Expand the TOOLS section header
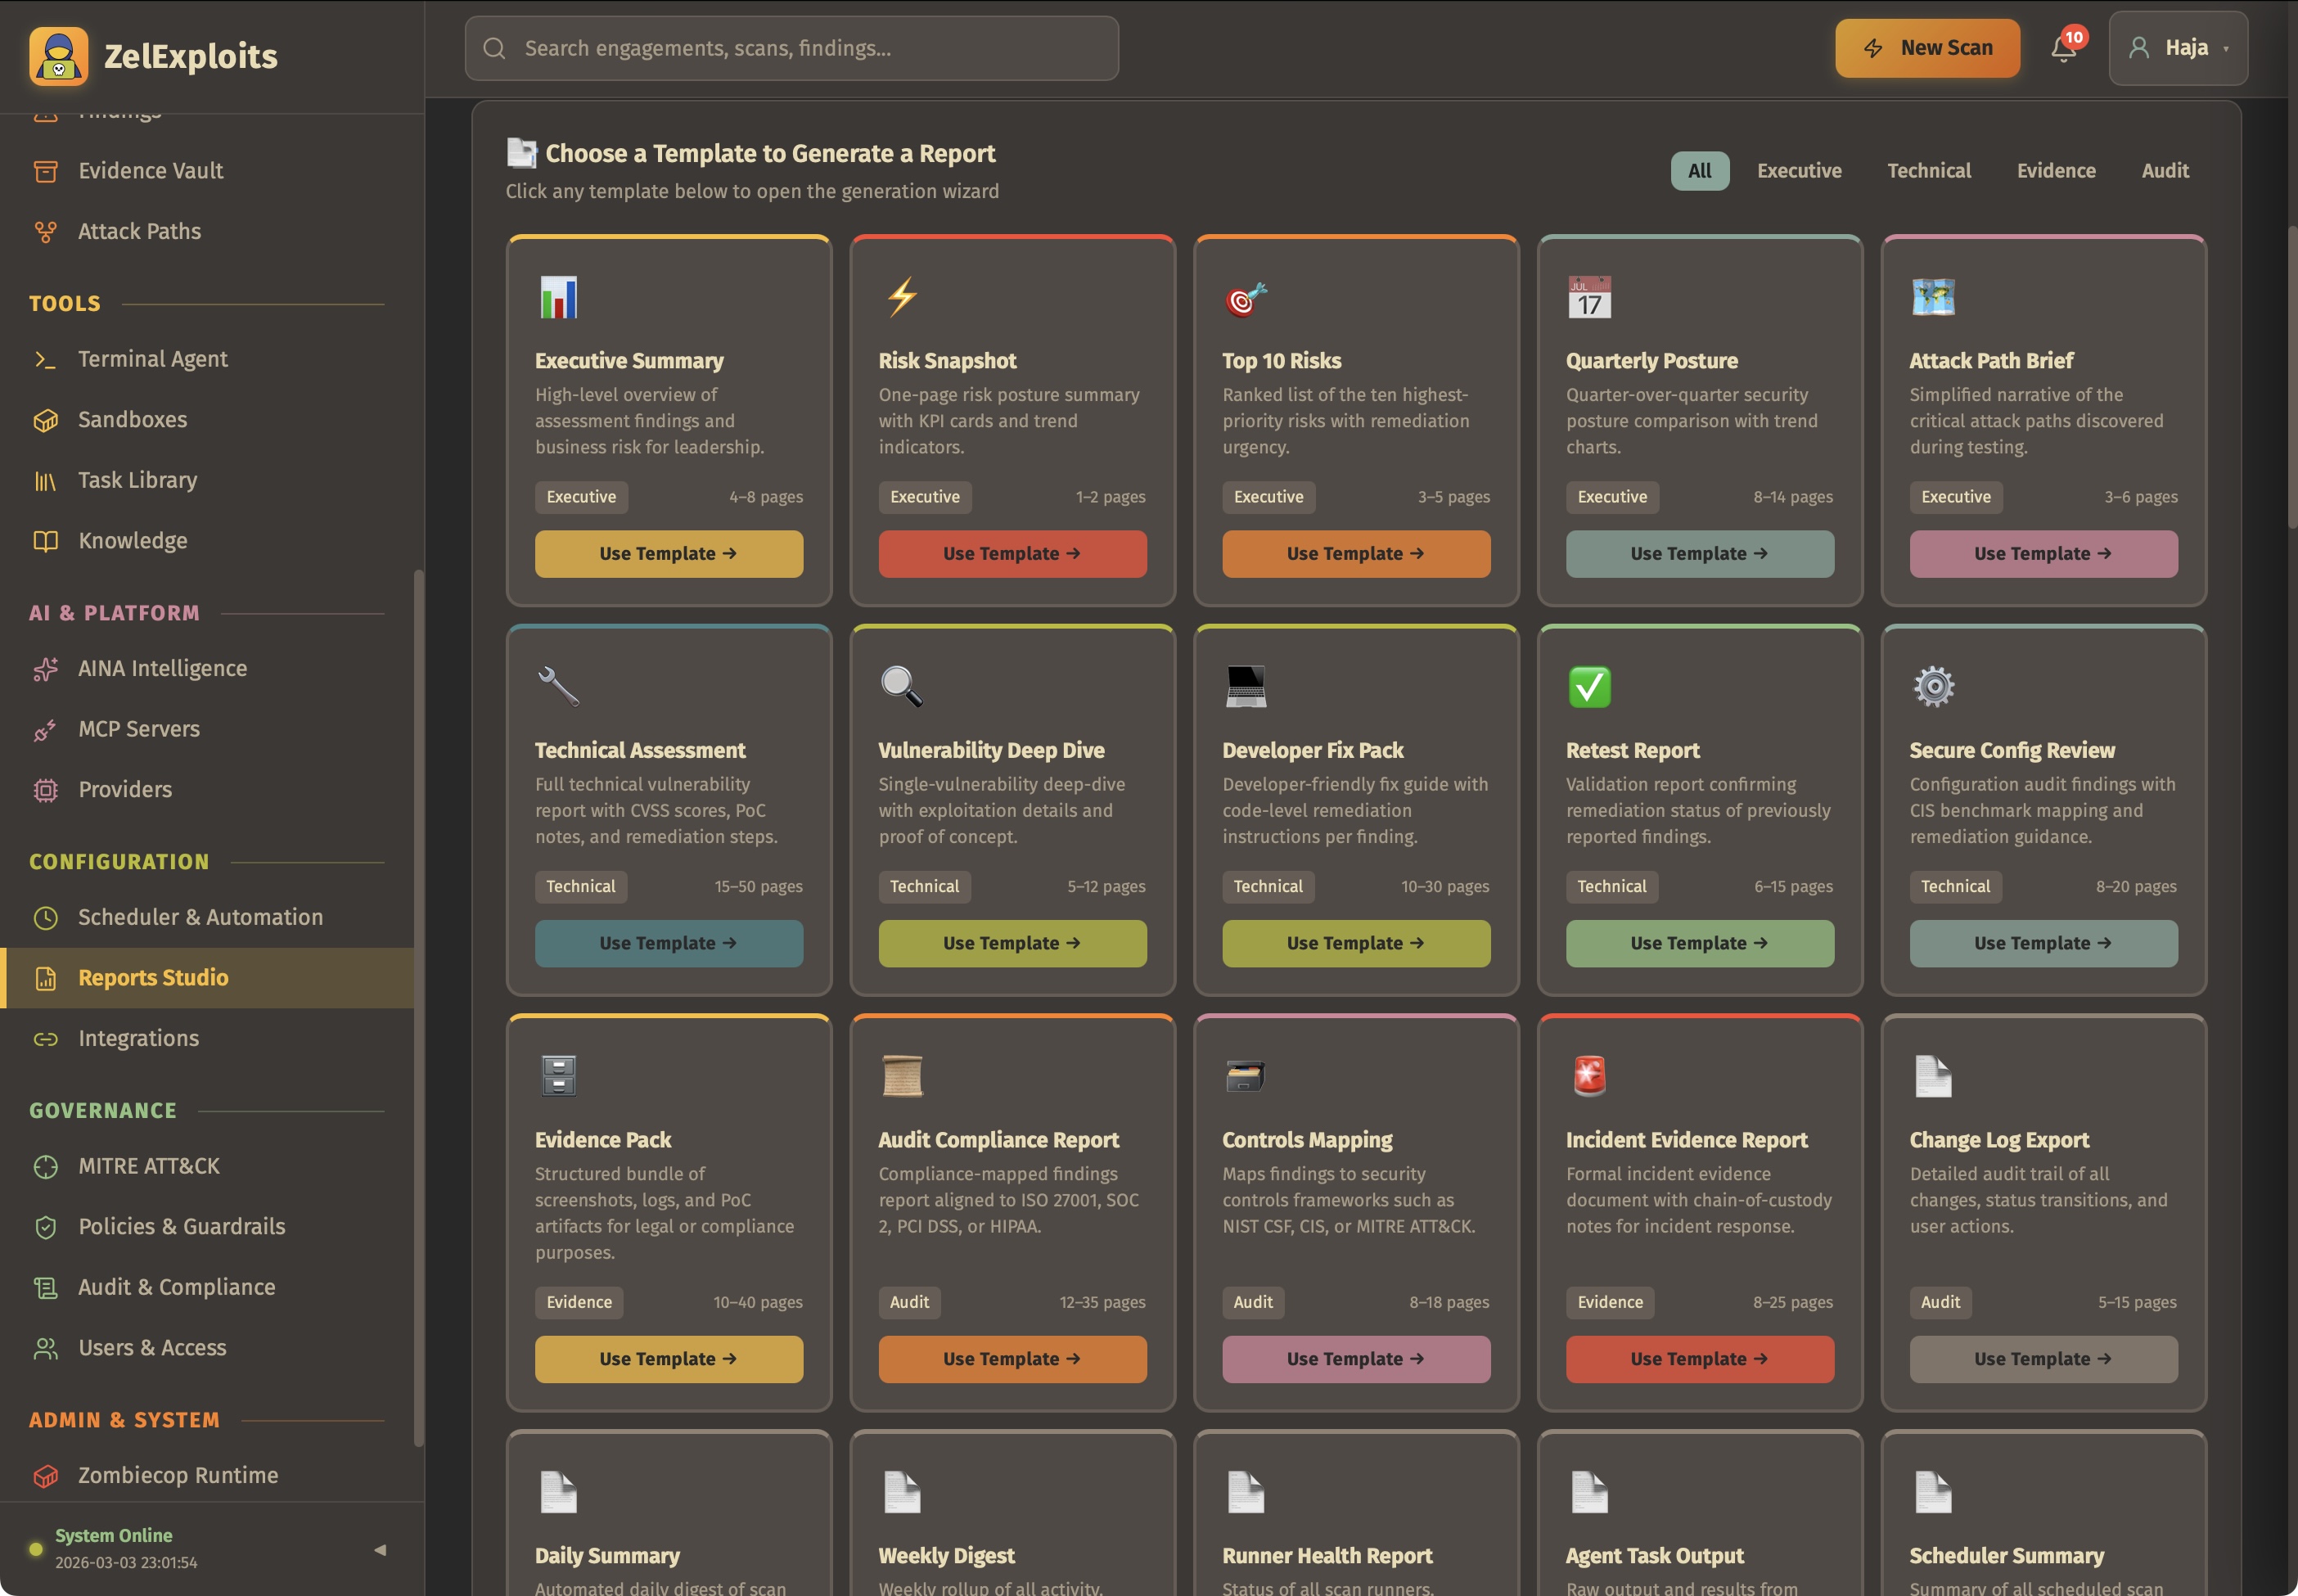 pos(64,303)
